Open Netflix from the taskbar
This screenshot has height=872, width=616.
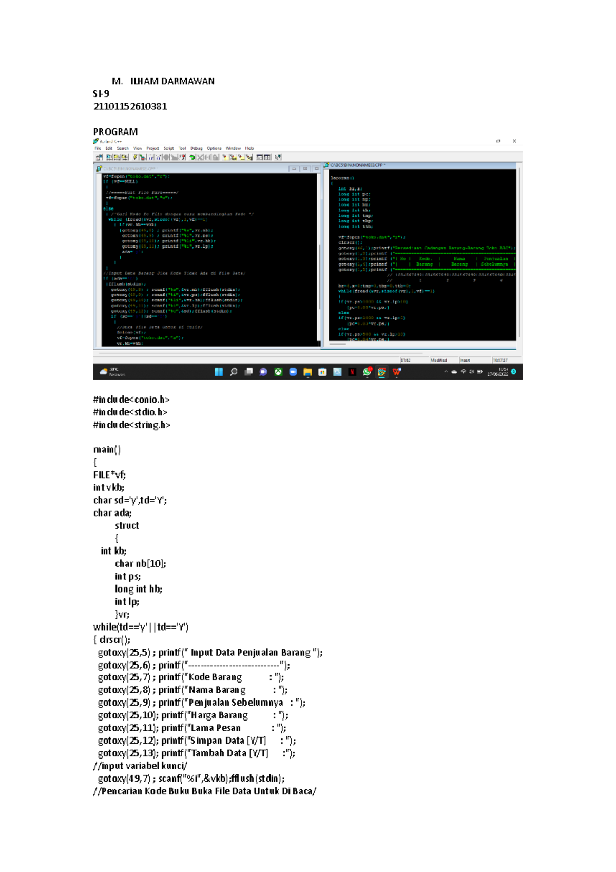point(352,372)
